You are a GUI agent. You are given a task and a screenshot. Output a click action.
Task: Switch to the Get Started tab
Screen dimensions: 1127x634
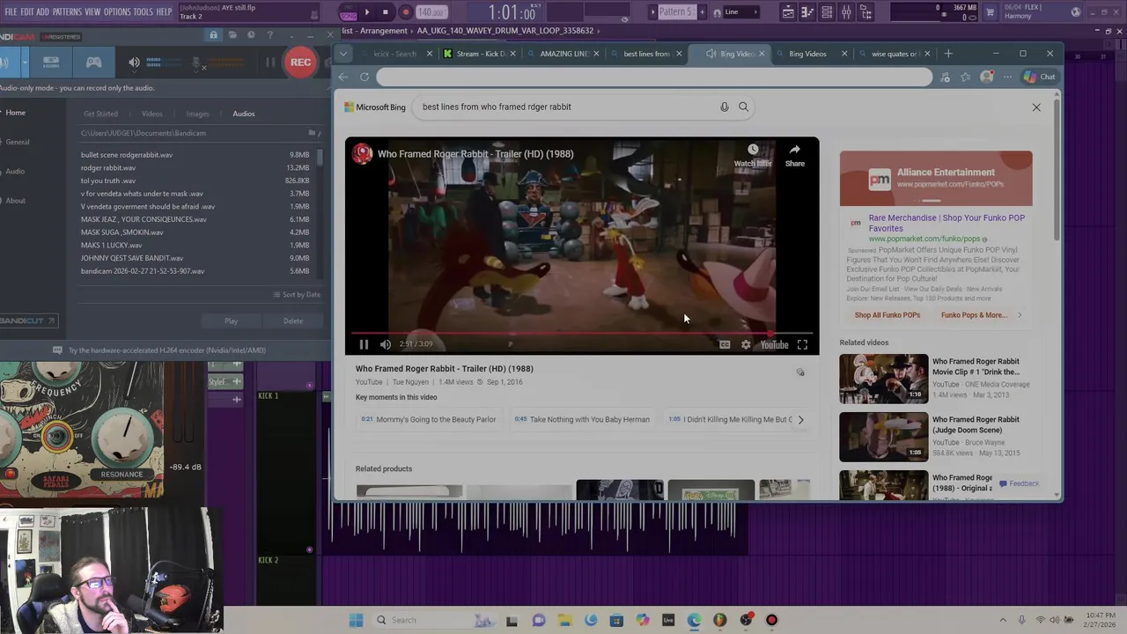coord(100,114)
